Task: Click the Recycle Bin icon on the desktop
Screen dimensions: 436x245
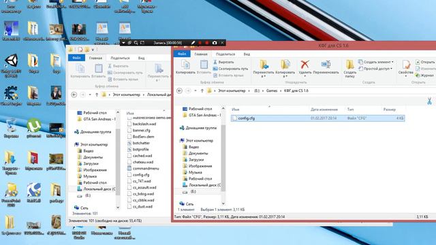Action: 11,125
